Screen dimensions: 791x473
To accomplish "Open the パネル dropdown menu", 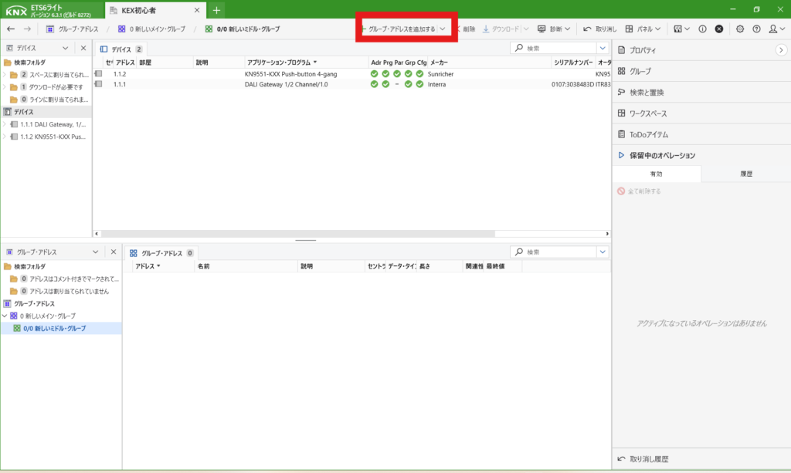I will [643, 29].
